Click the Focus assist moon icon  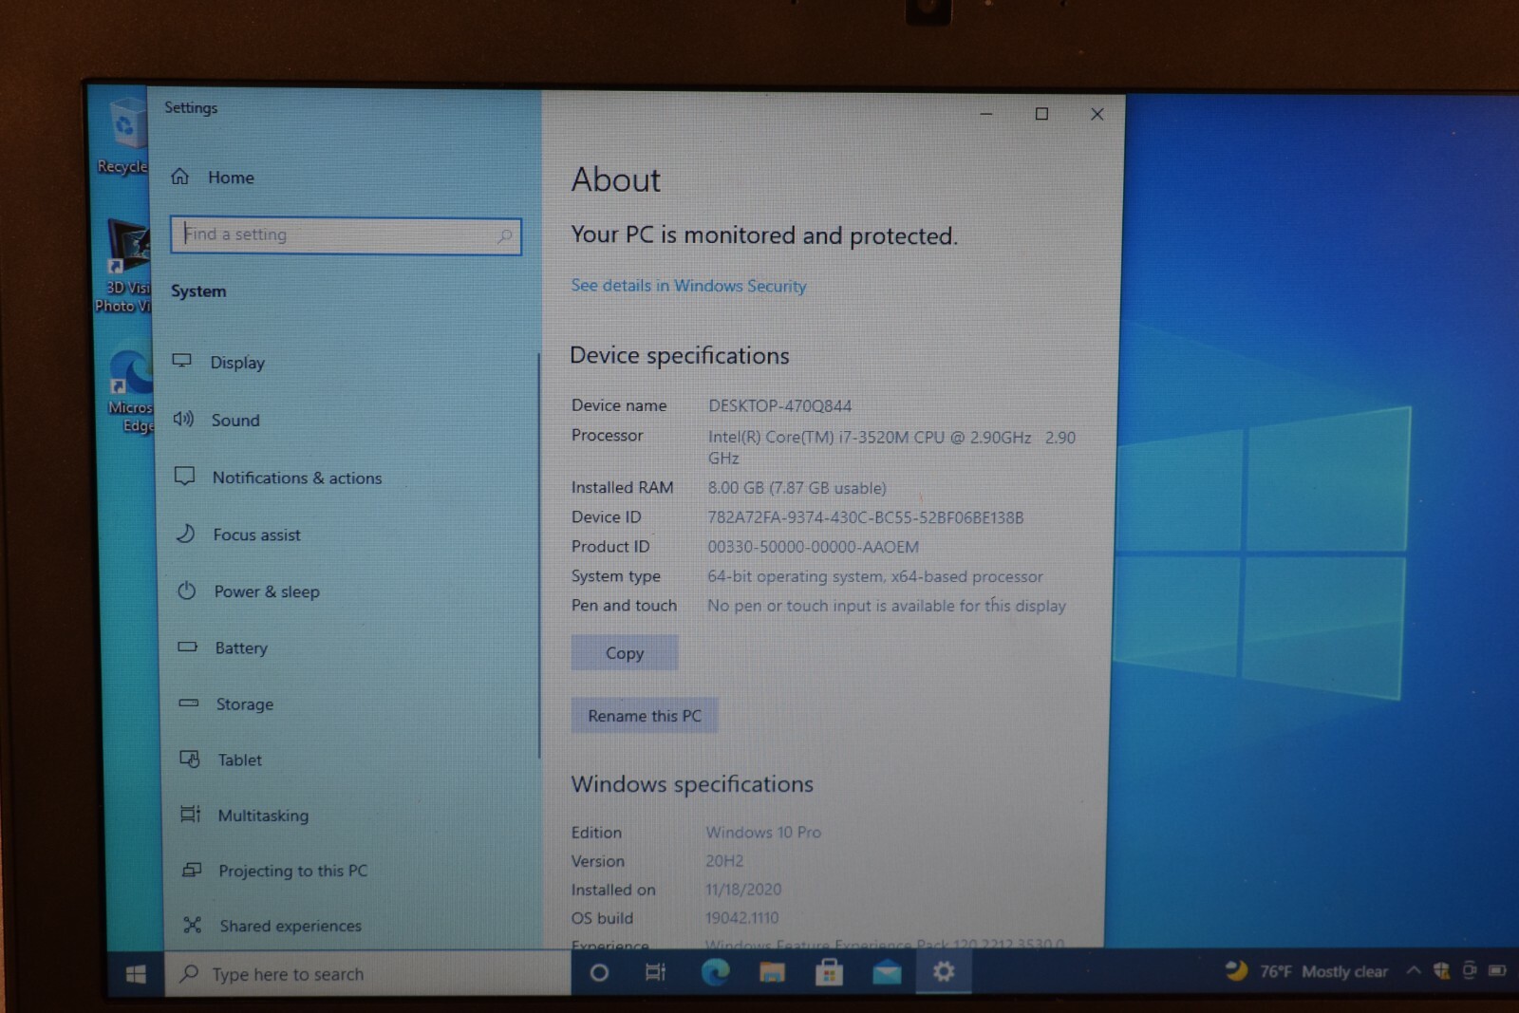pyautogui.click(x=186, y=534)
